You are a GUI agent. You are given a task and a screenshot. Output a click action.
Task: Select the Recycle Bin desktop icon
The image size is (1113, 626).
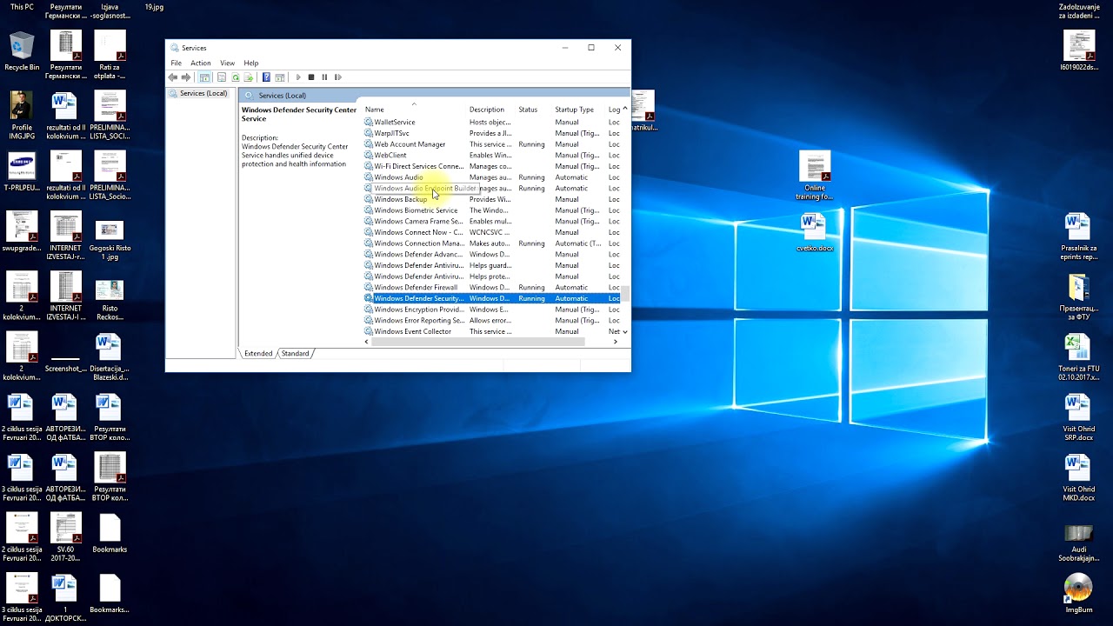pos(22,51)
